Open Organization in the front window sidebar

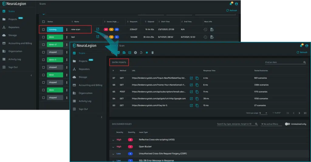point(85,93)
